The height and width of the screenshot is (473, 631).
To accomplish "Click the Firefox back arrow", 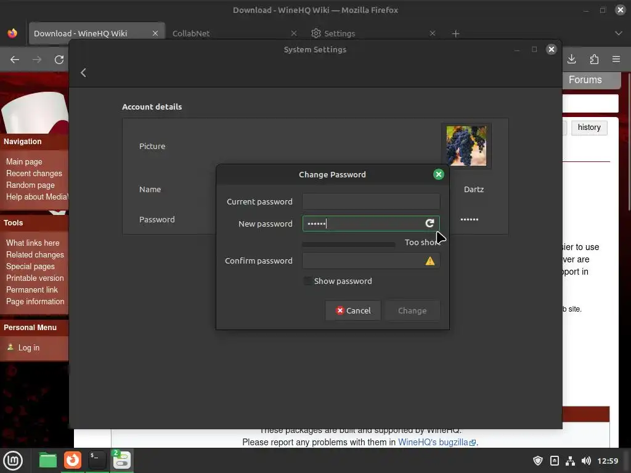I will 15,60.
